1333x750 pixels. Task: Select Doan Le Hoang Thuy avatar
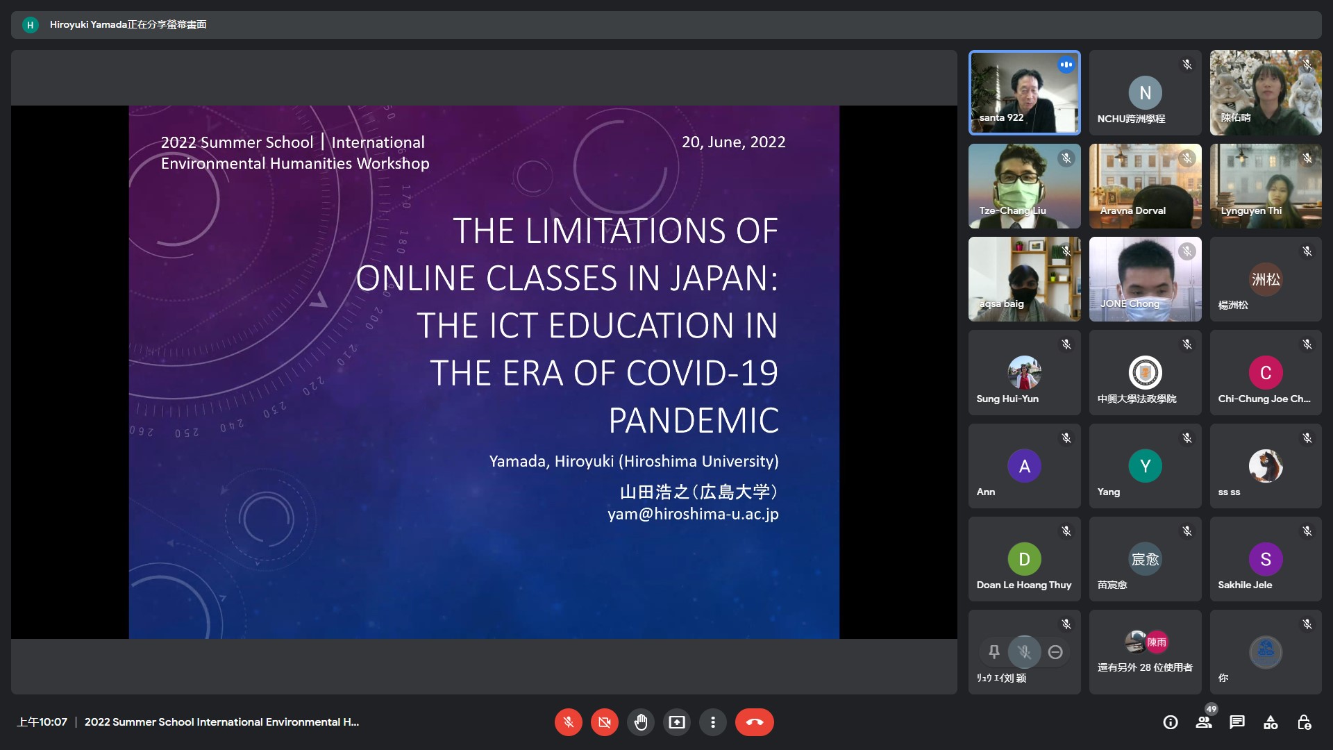[1025, 559]
